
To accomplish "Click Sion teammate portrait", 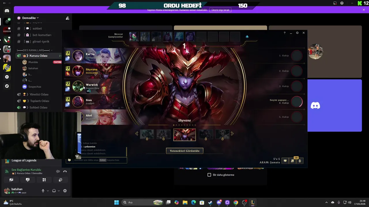I will 78,102.
